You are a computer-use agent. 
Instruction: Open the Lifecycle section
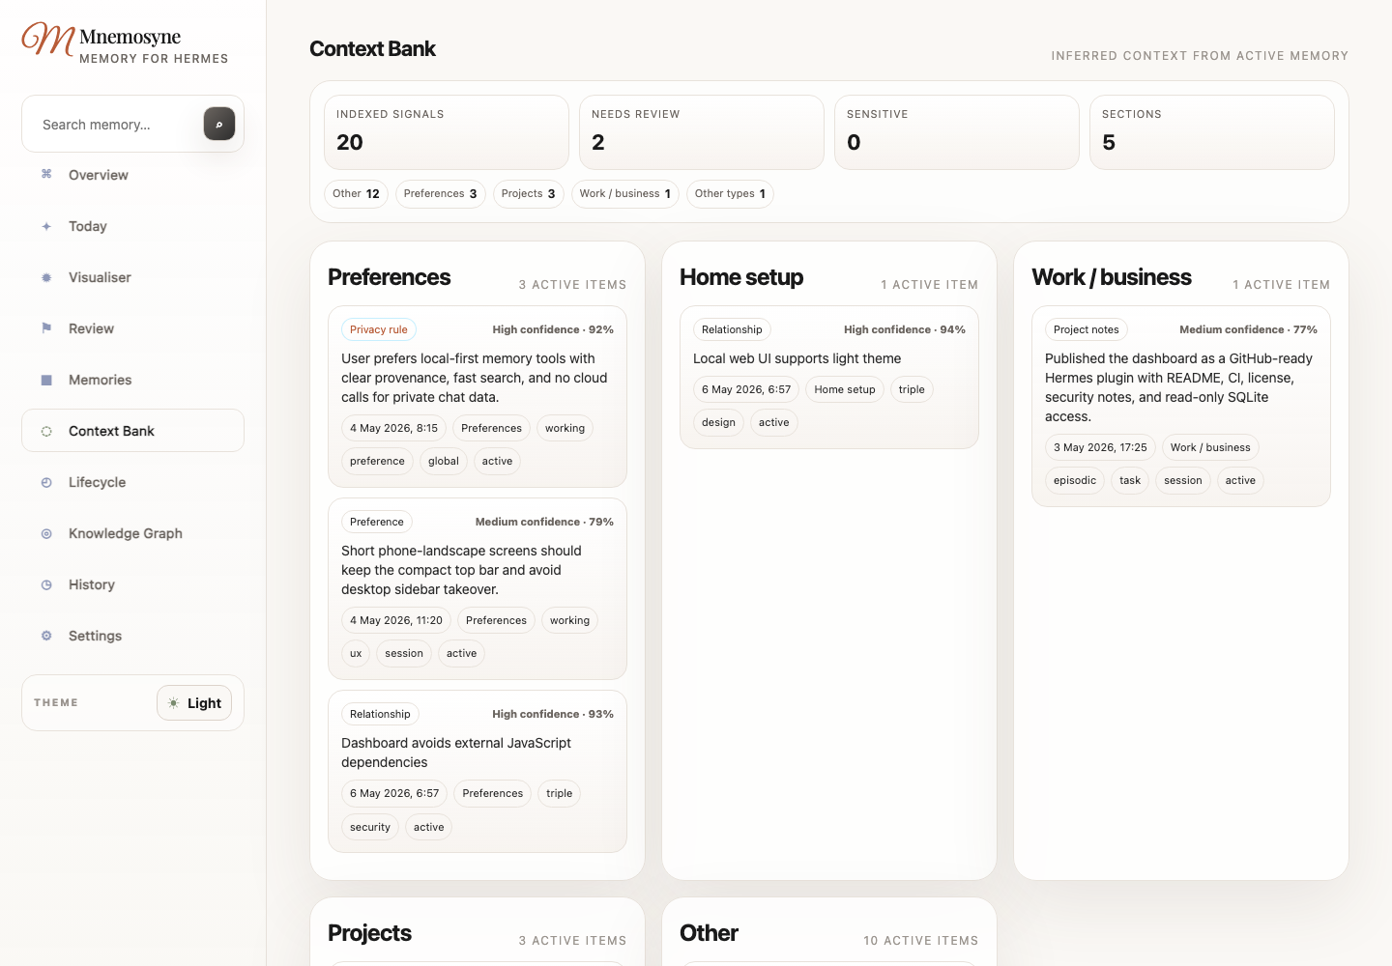[132, 482]
